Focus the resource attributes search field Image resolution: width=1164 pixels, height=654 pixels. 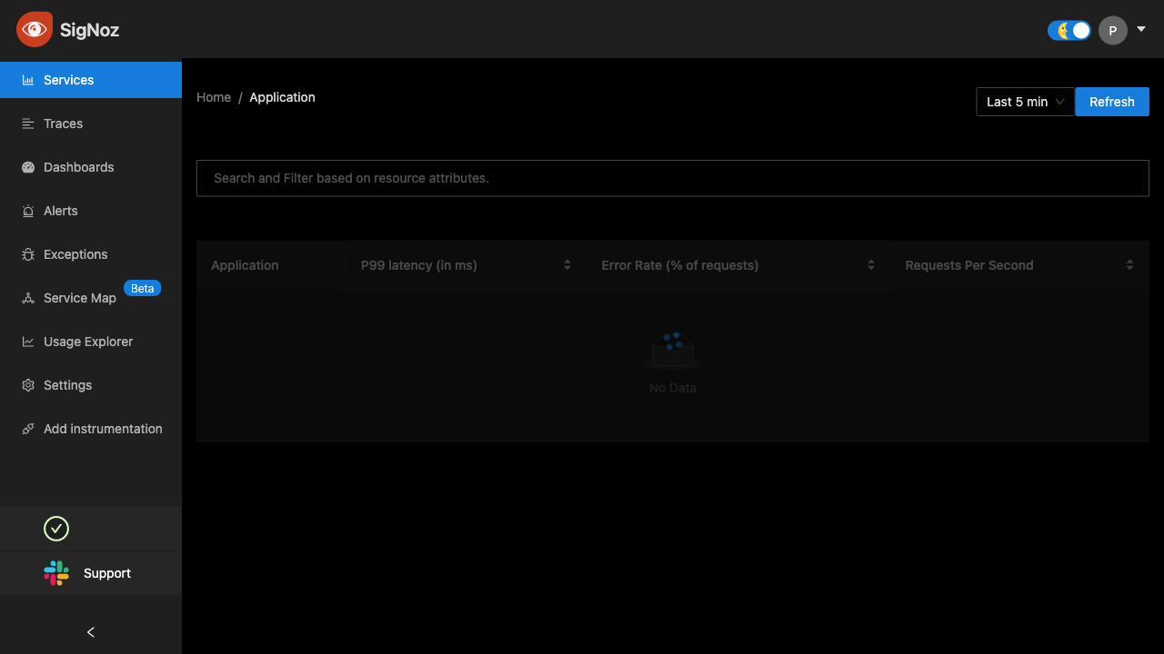(672, 178)
